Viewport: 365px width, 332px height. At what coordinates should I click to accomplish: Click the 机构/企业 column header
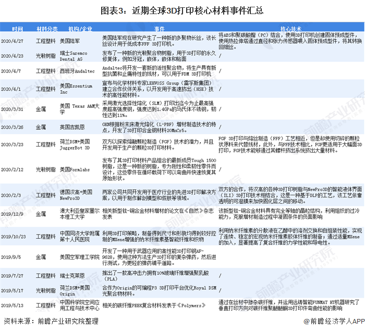tap(80, 28)
